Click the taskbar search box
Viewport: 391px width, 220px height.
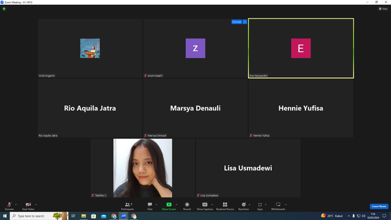[x=39, y=216]
